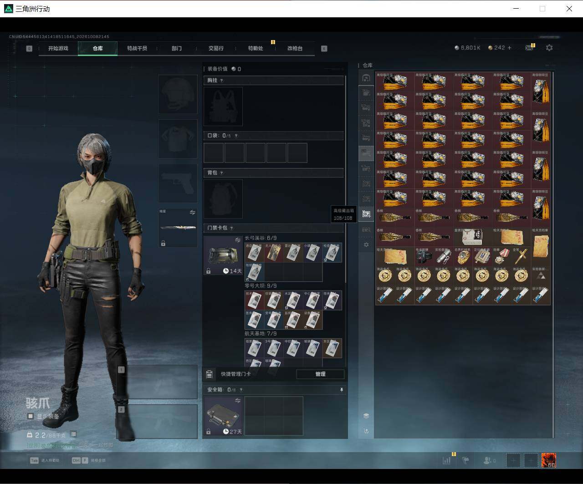
Task: Swap the melee knife using swap icon
Action: pyautogui.click(x=192, y=213)
